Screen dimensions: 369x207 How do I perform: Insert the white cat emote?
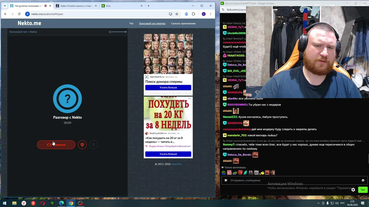click(256, 173)
